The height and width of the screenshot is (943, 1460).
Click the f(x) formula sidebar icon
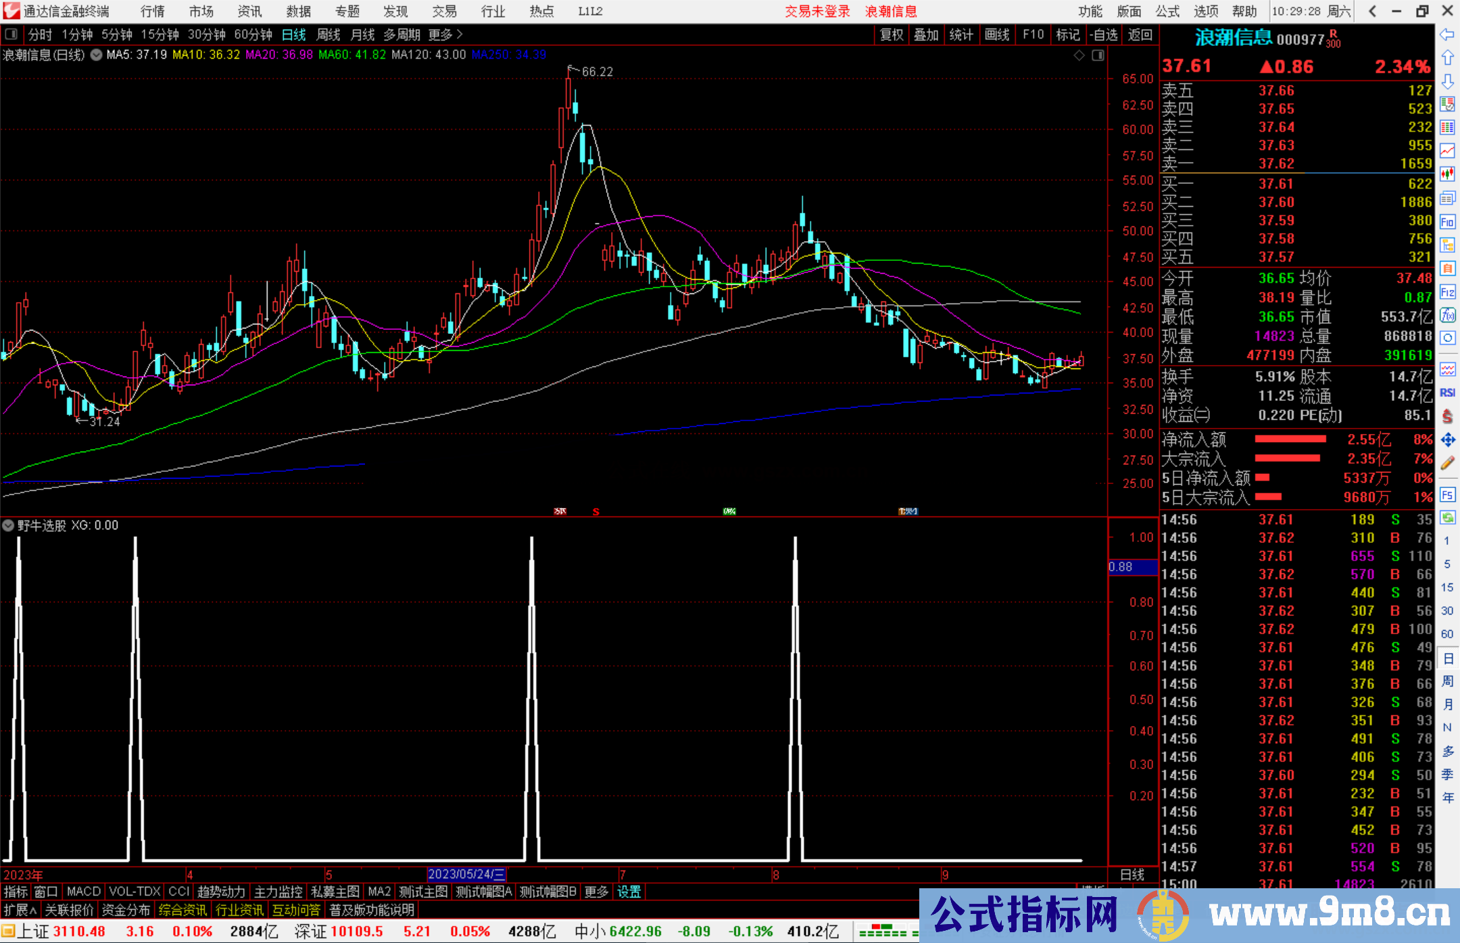[1447, 315]
